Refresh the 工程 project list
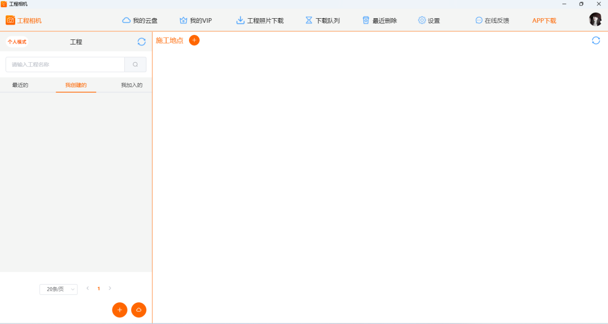This screenshot has width=608, height=324. click(x=141, y=42)
